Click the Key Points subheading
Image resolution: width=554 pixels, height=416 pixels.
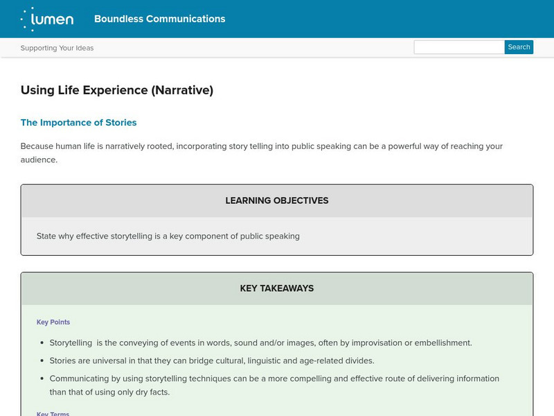[x=53, y=322]
